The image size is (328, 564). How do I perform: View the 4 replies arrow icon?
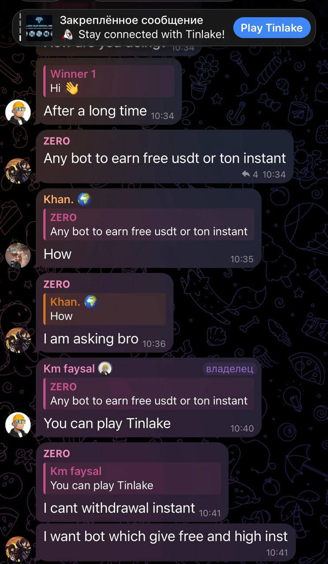pyautogui.click(x=246, y=174)
